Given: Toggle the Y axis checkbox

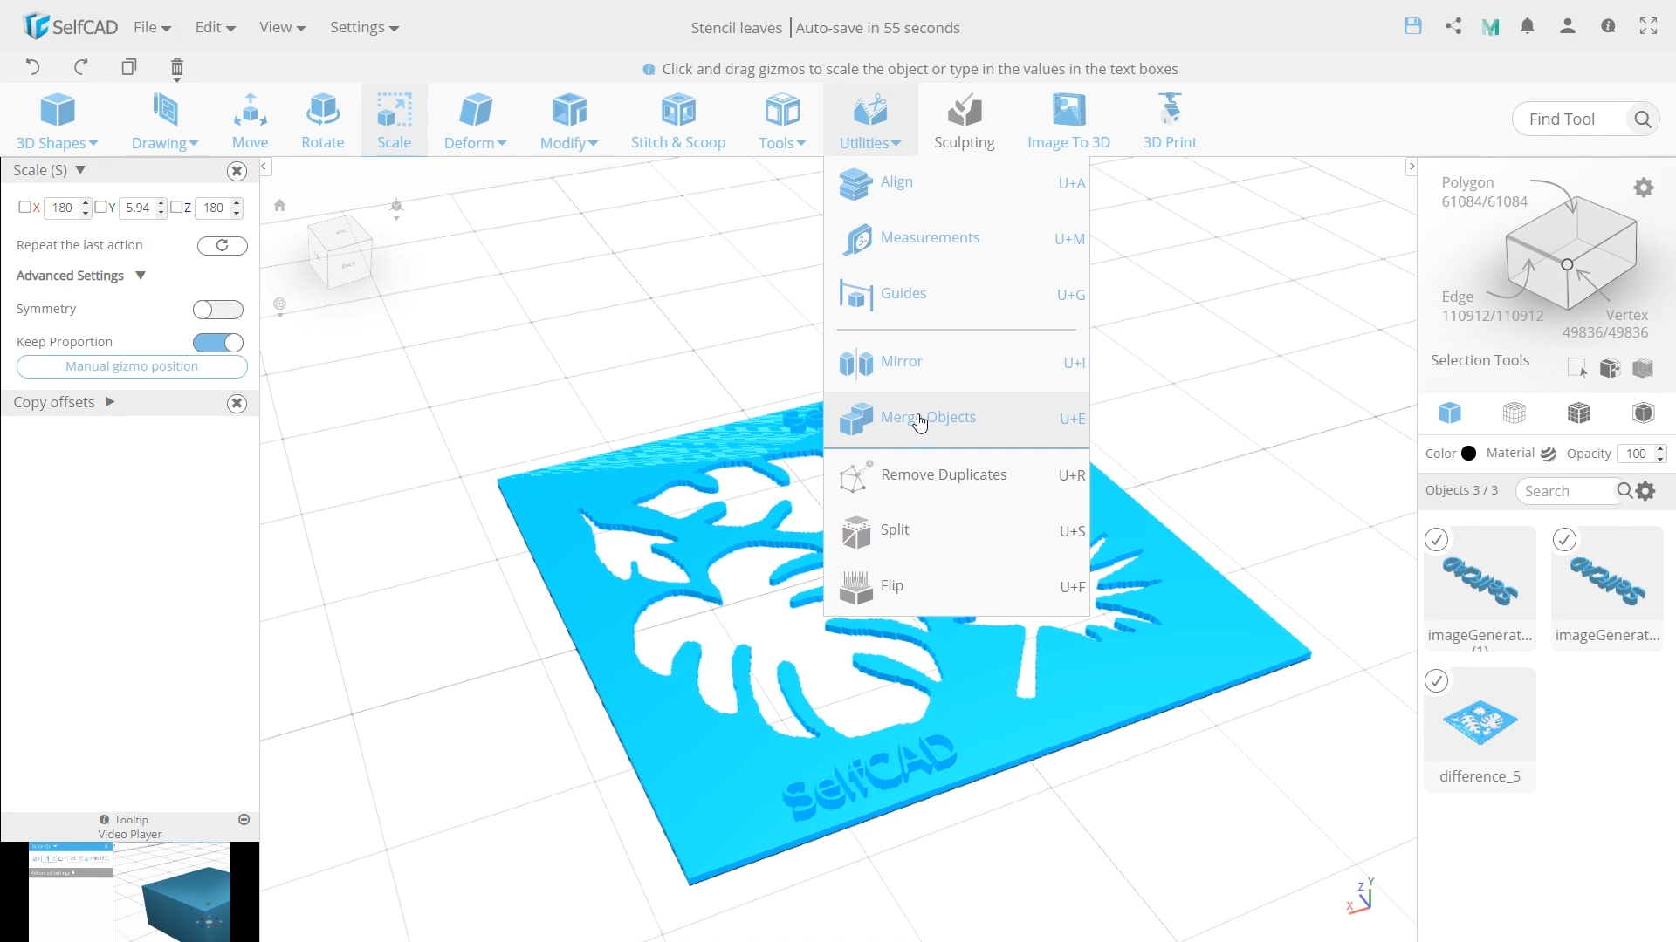Looking at the screenshot, I should pos(100,207).
